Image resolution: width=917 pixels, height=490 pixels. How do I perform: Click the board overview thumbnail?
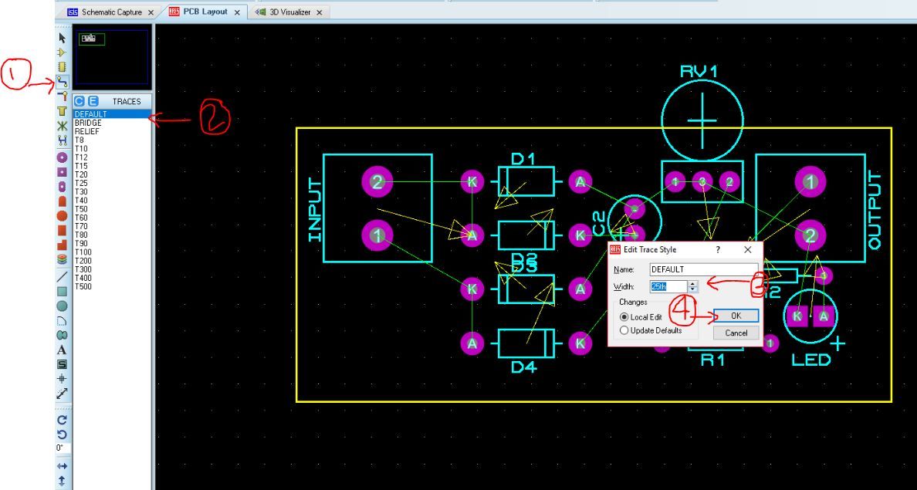tap(112, 57)
